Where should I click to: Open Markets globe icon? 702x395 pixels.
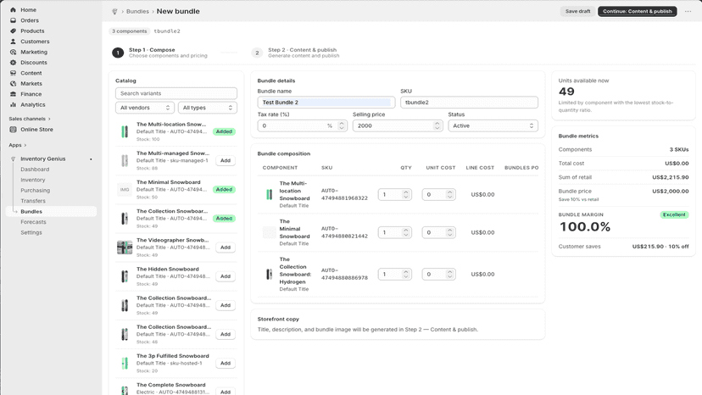(13, 83)
